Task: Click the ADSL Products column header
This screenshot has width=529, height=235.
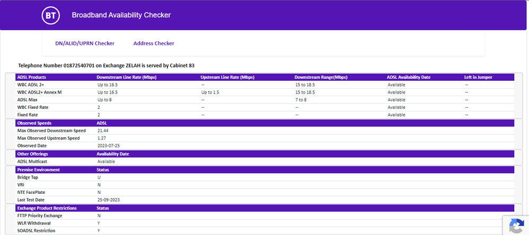Action: tap(32, 78)
